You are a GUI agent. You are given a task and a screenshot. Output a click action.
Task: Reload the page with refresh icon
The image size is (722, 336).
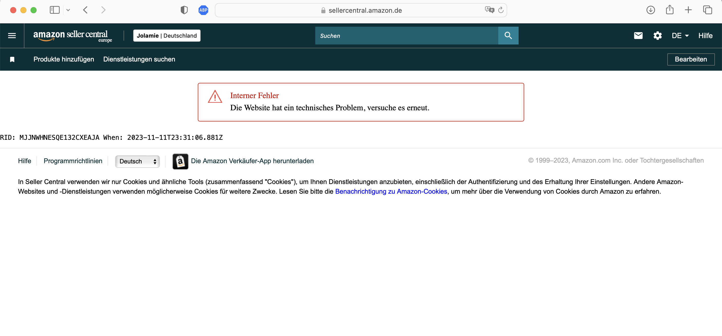point(501,10)
